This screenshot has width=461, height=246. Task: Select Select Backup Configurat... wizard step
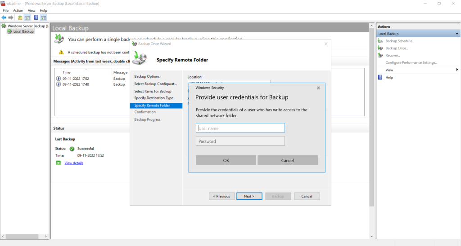tap(156, 84)
